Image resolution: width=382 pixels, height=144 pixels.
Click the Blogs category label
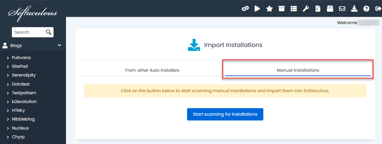[x=16, y=45]
